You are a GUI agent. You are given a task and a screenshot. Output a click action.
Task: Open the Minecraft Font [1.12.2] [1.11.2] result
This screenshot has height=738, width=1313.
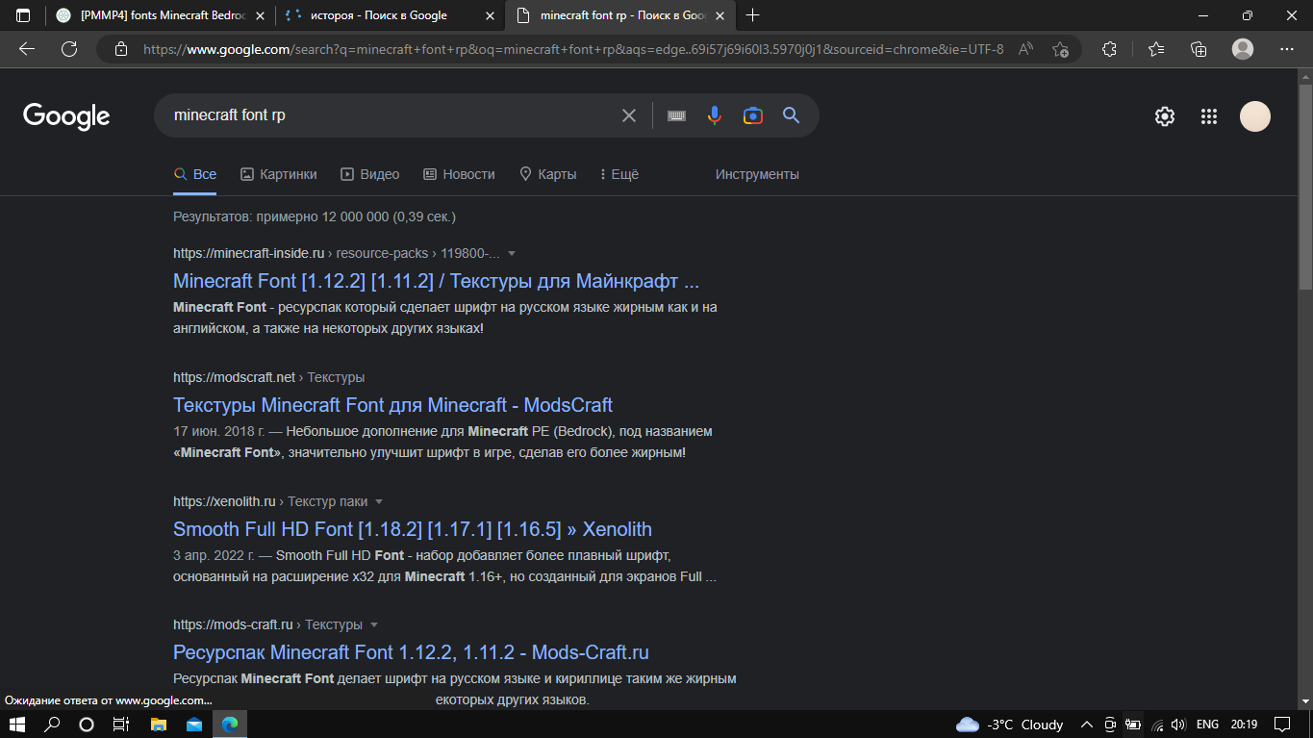[x=437, y=282]
